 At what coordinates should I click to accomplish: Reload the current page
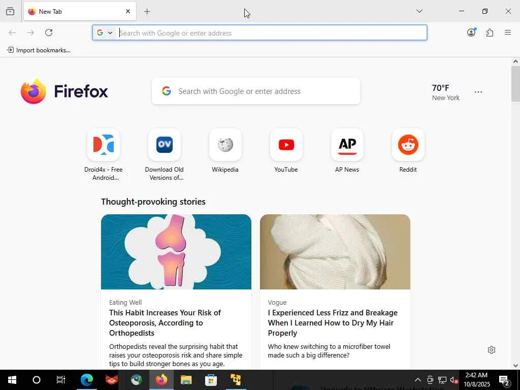(x=49, y=32)
